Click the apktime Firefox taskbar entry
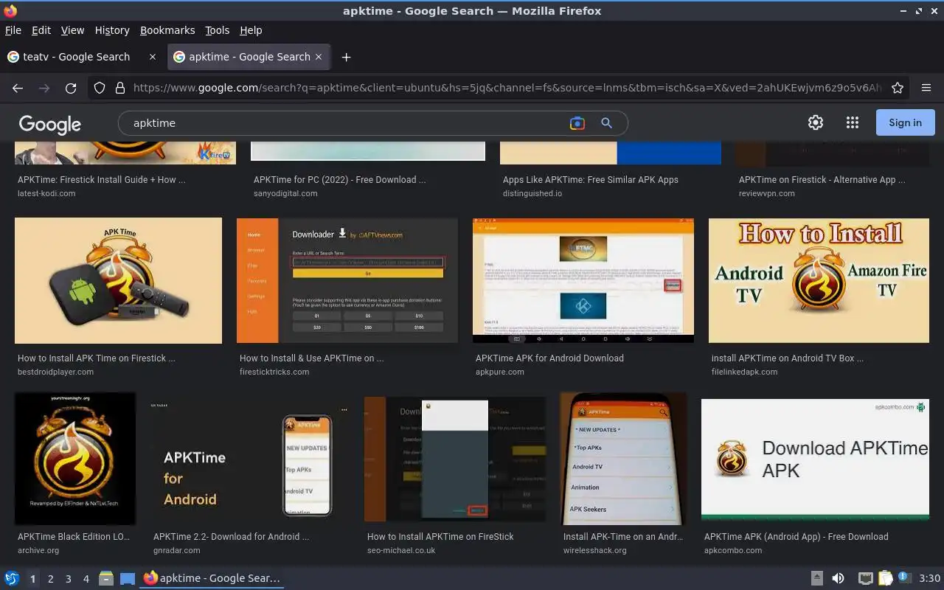 [212, 578]
